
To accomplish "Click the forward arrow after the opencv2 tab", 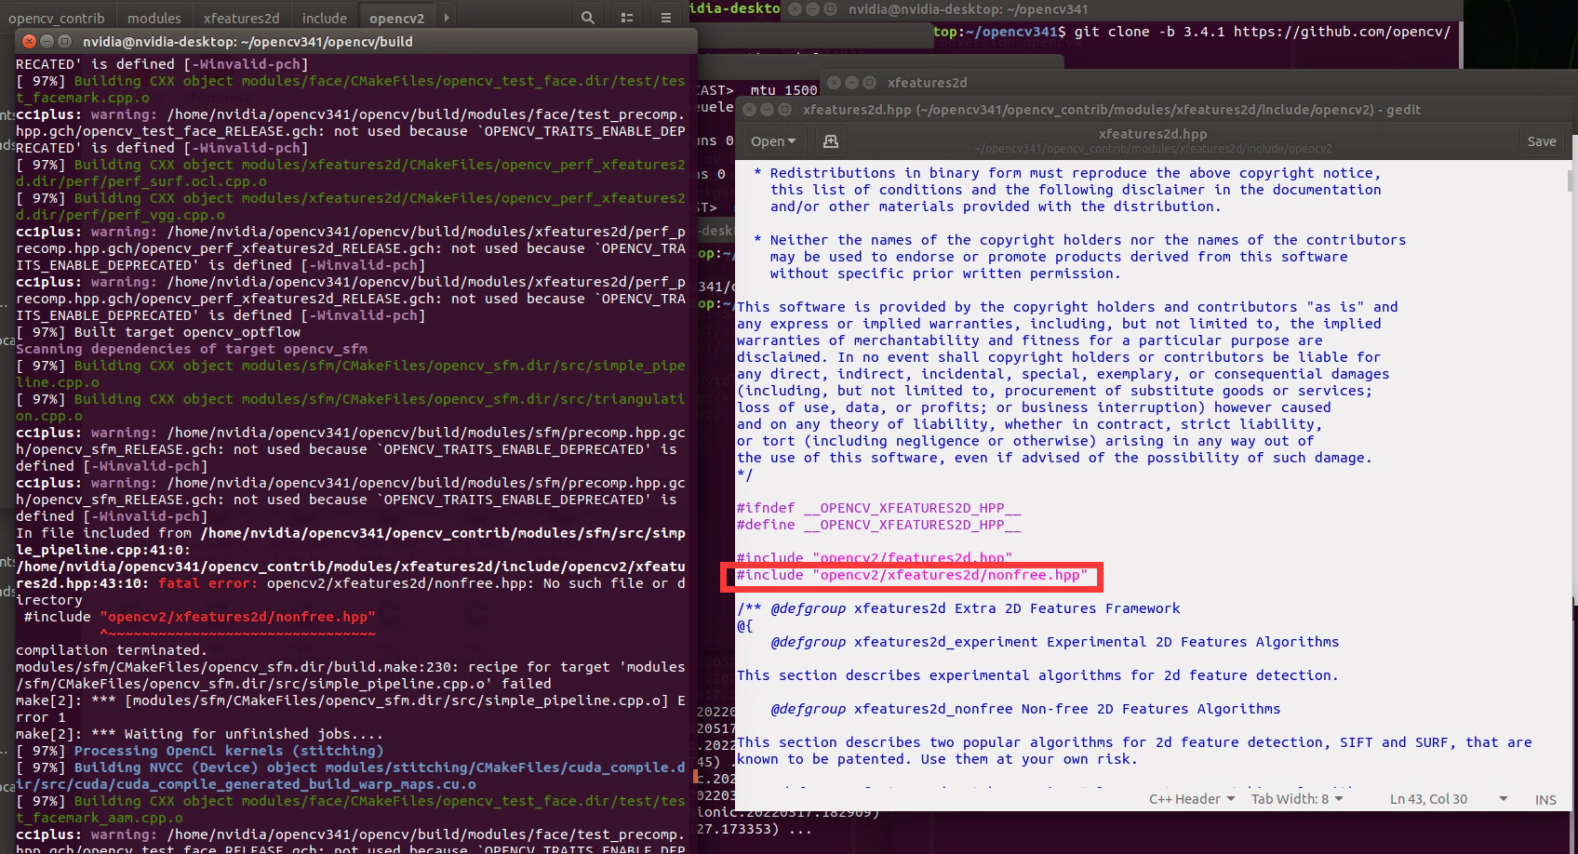I will (446, 16).
